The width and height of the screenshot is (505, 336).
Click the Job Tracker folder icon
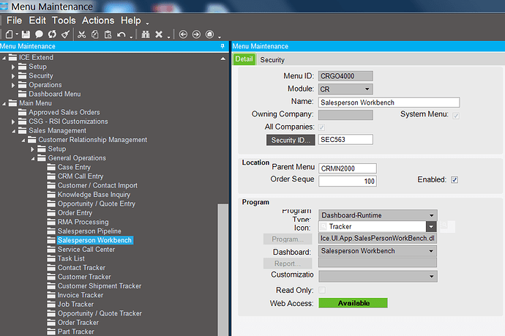pyautogui.click(x=51, y=304)
